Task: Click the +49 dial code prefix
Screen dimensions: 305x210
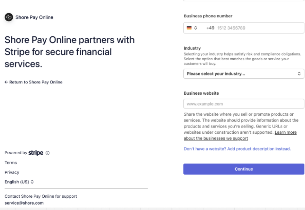Action: coord(210,28)
